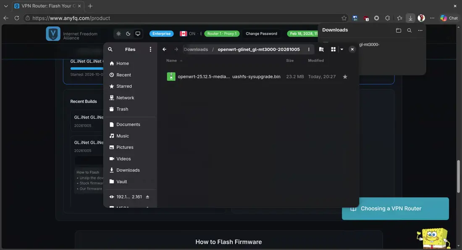
Task: Sort files by Size column
Action: [x=290, y=60]
